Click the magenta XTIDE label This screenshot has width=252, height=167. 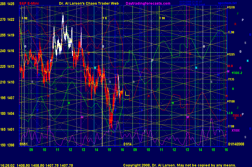[x=236, y=131]
